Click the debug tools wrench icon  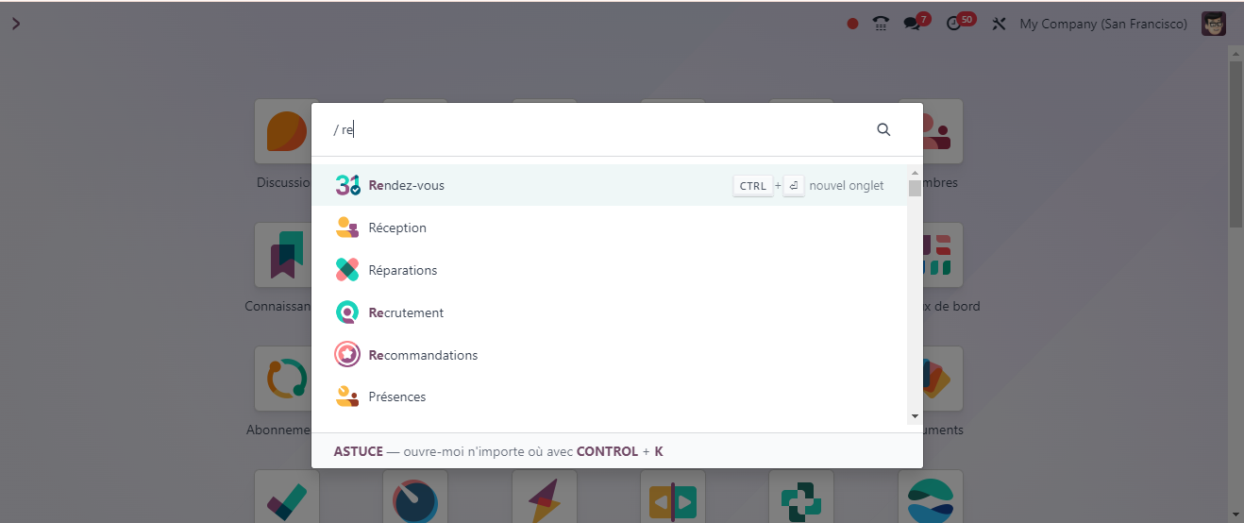point(999,24)
